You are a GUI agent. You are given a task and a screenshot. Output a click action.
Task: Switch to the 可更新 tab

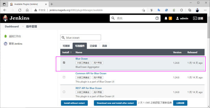tap(66, 46)
